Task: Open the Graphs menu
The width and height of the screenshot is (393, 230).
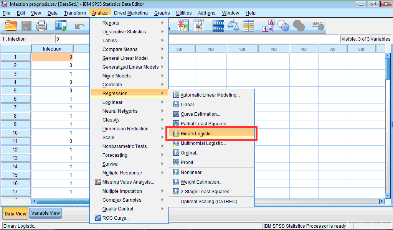Action: (162, 13)
